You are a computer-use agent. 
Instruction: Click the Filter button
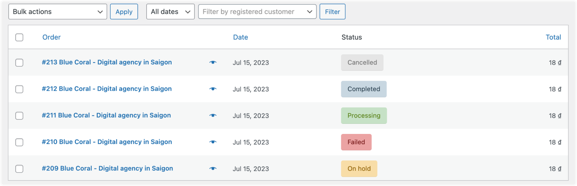pos(333,12)
